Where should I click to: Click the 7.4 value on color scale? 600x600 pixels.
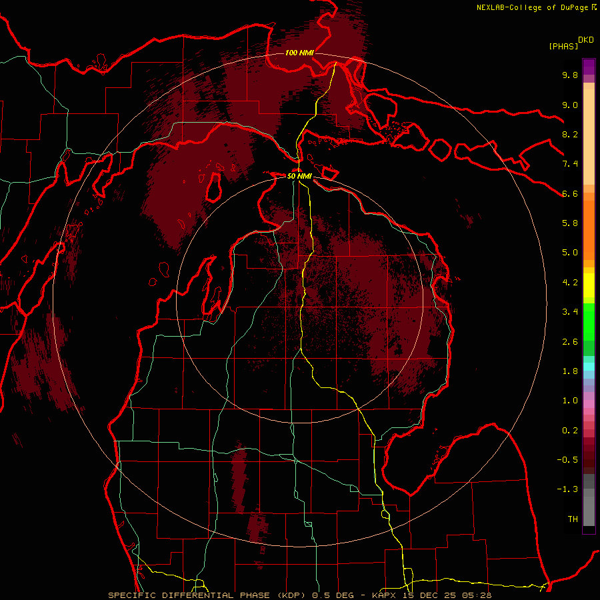[x=570, y=164]
